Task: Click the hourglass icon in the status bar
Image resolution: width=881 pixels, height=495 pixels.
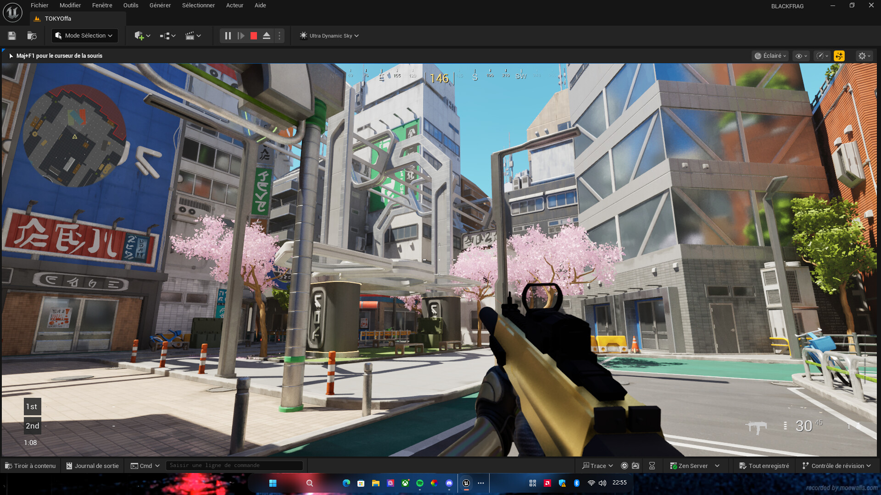Action: (652, 465)
